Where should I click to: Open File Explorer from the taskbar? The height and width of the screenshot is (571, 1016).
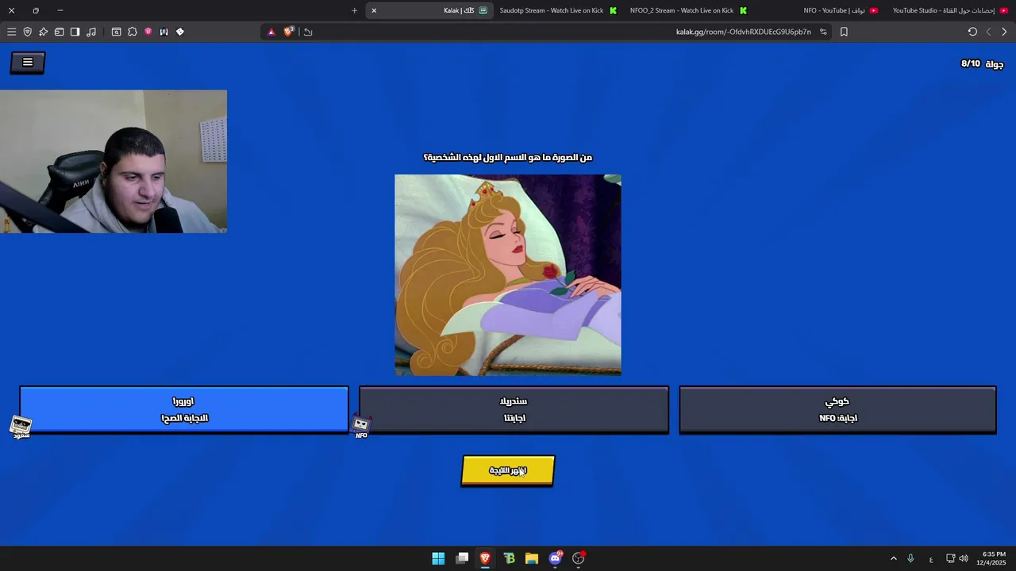tap(532, 558)
